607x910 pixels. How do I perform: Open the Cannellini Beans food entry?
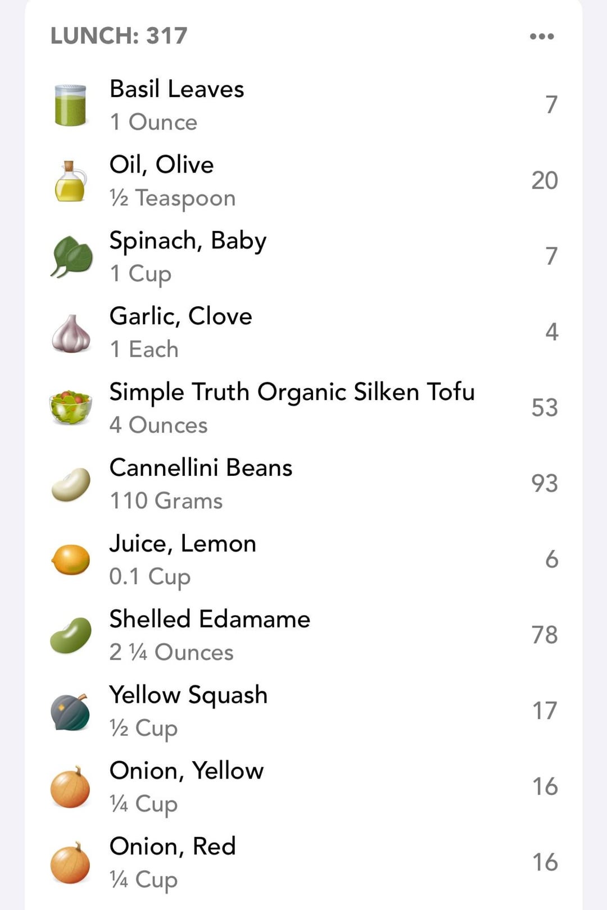pos(201,468)
